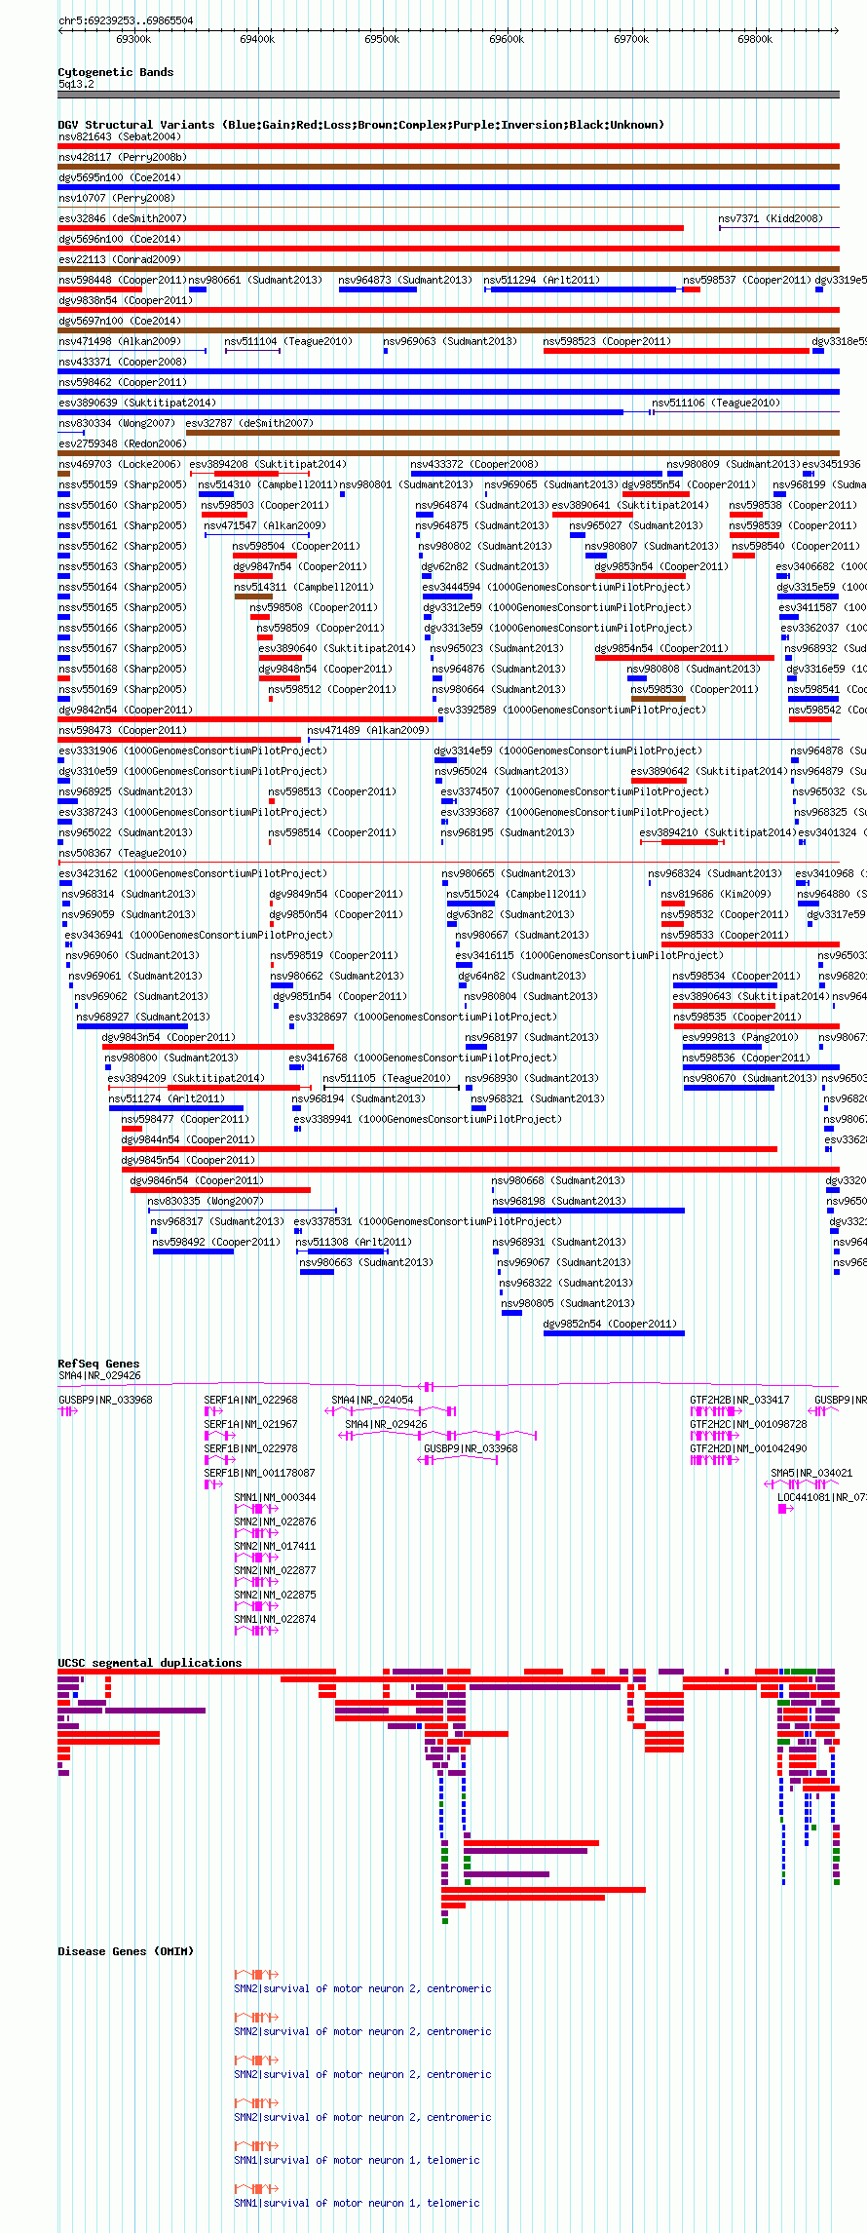Select variant nsv469703 (Locke2006)
Screen dimensions: 867x2233
click(x=120, y=464)
